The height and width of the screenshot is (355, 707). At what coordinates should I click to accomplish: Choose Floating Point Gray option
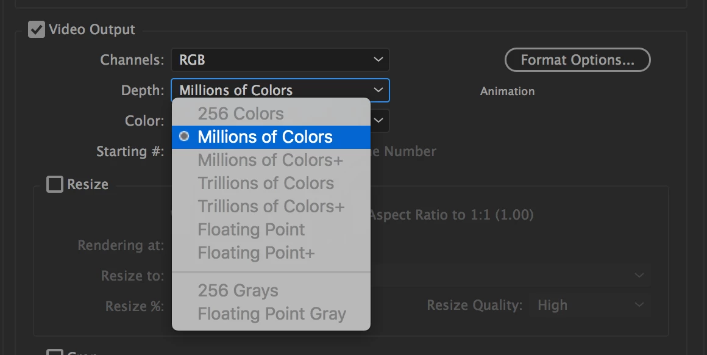click(x=272, y=314)
